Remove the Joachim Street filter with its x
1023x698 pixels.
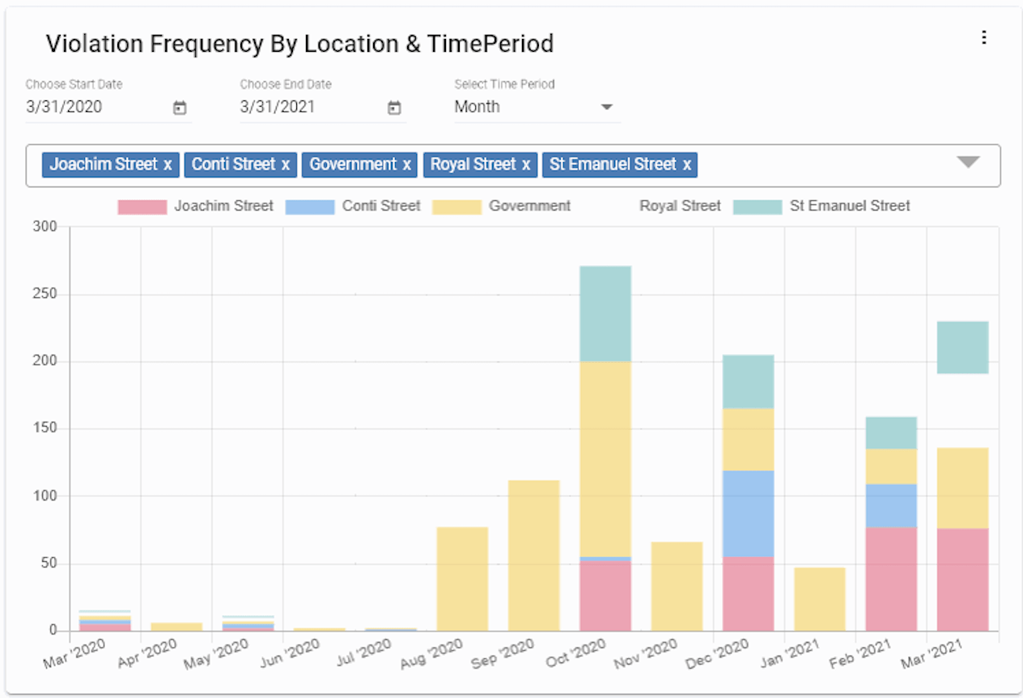coord(168,164)
